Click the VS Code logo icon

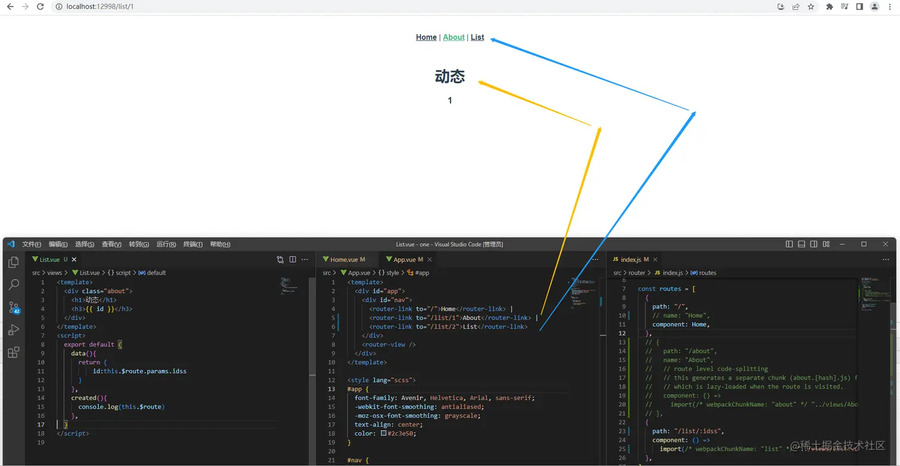point(11,244)
